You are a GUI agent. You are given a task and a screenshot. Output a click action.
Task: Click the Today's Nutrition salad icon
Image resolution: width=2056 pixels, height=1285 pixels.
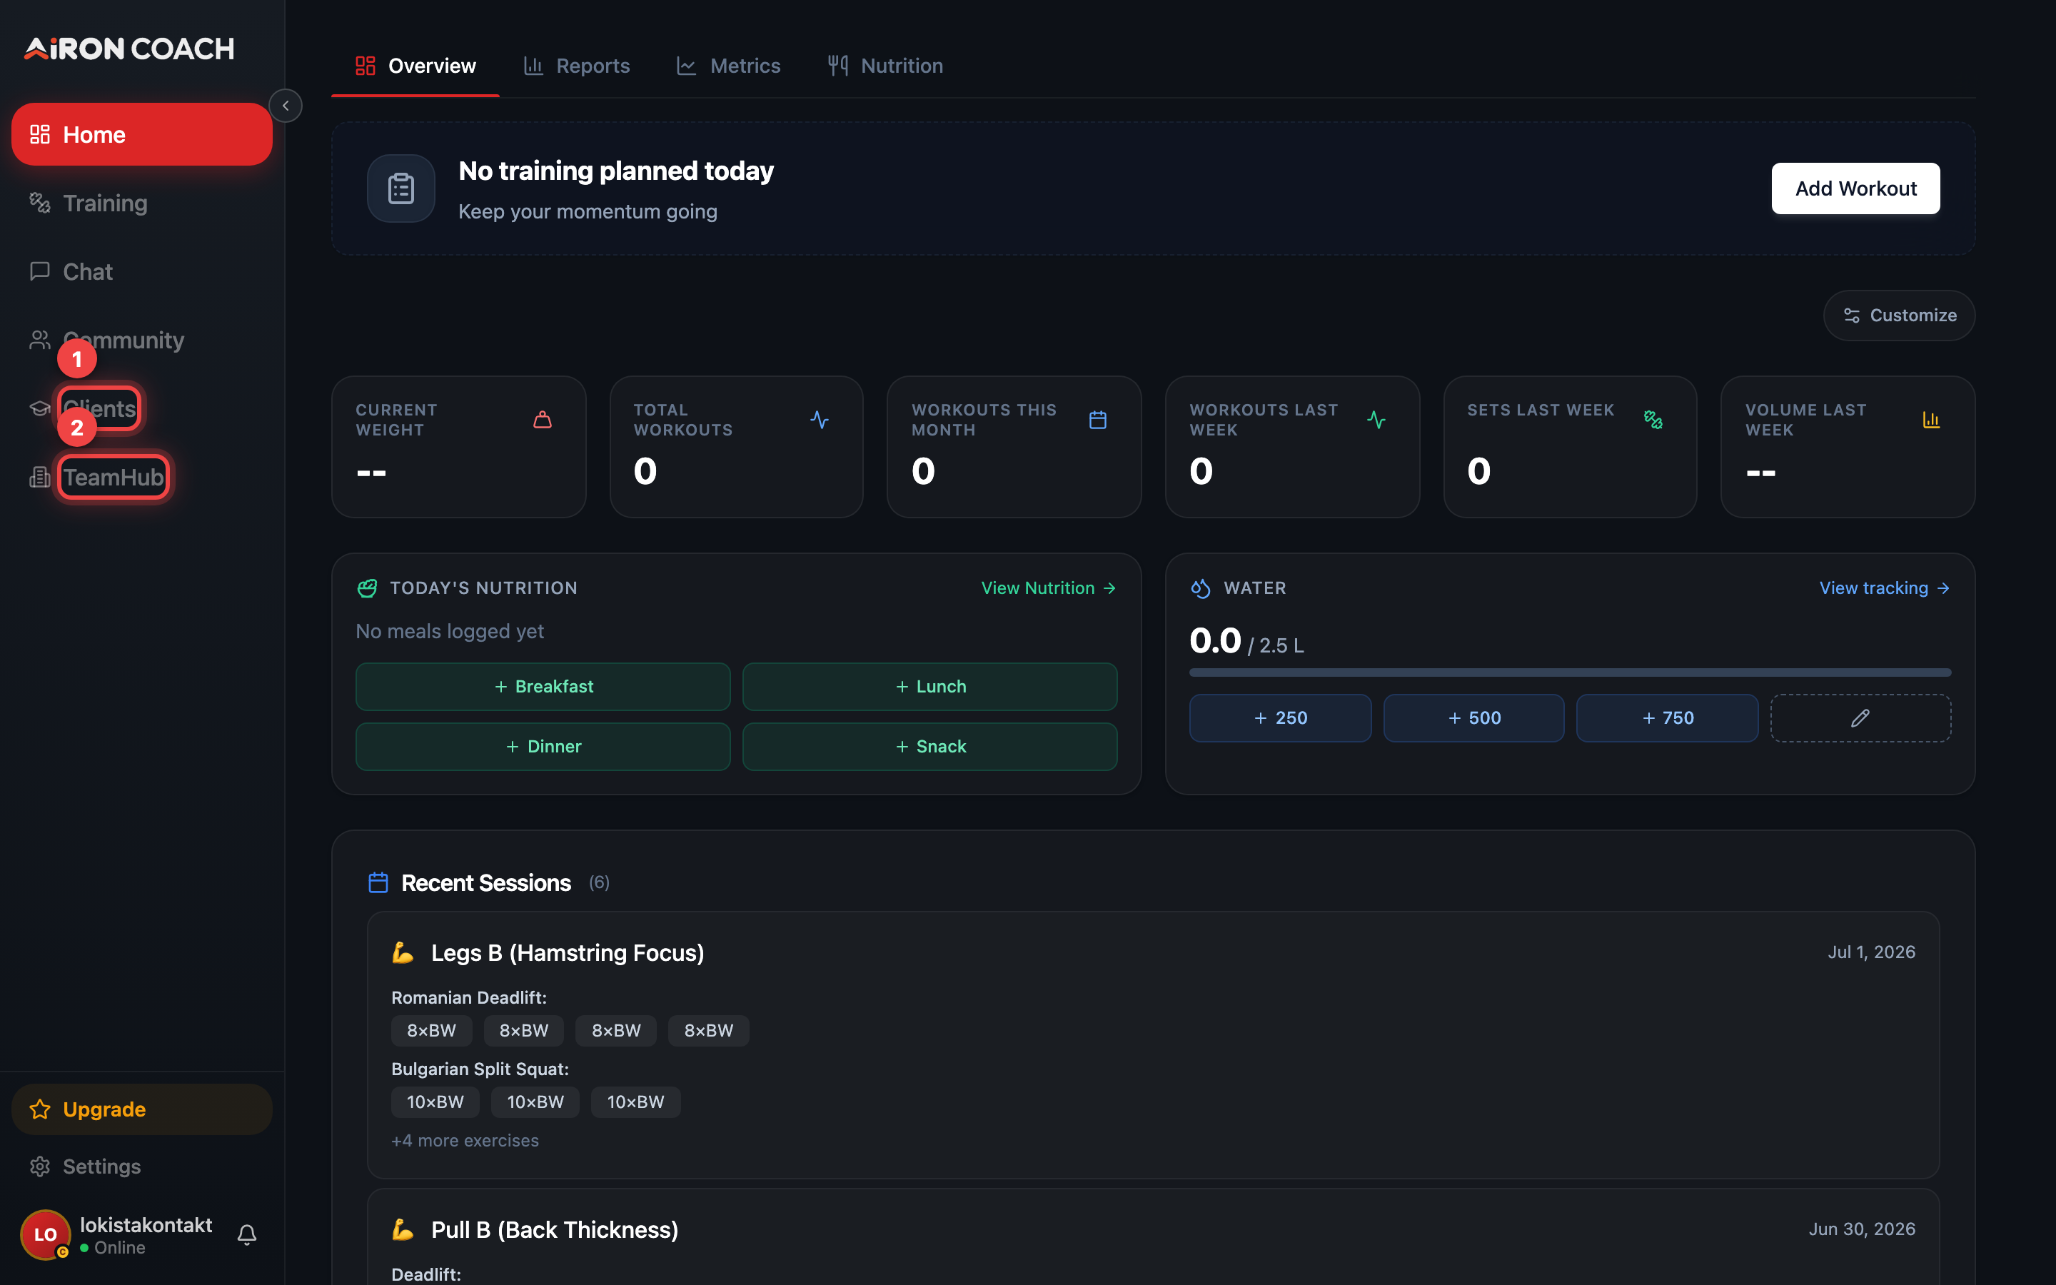click(x=367, y=588)
